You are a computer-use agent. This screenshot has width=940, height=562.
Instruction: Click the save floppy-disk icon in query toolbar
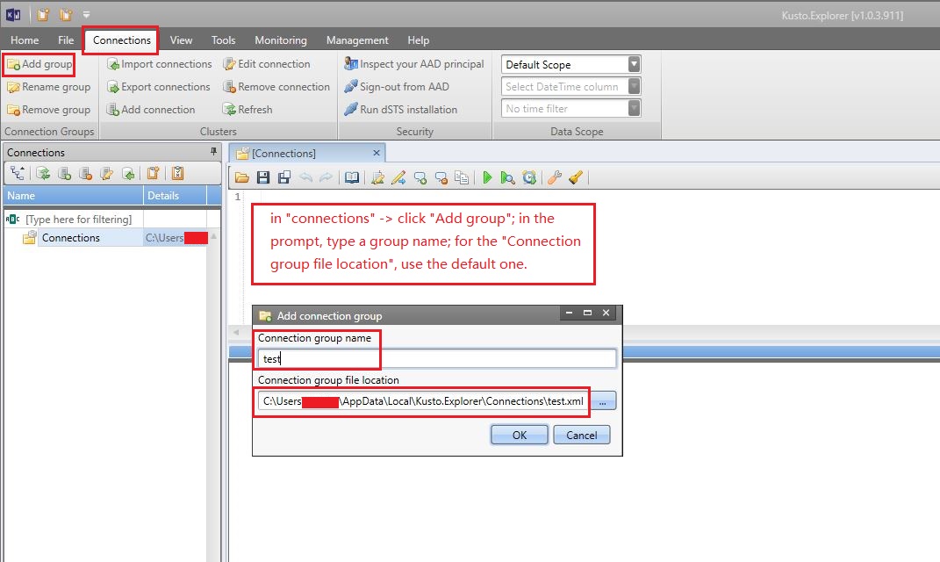click(263, 177)
